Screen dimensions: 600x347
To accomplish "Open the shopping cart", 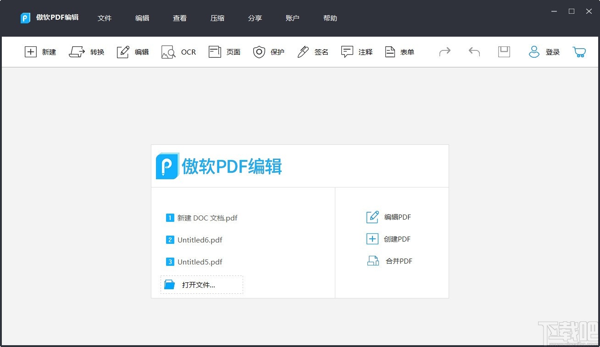I will (579, 52).
